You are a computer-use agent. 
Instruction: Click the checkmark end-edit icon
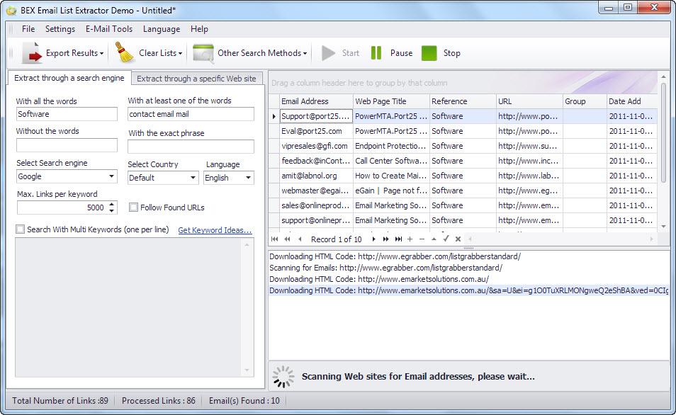446,239
